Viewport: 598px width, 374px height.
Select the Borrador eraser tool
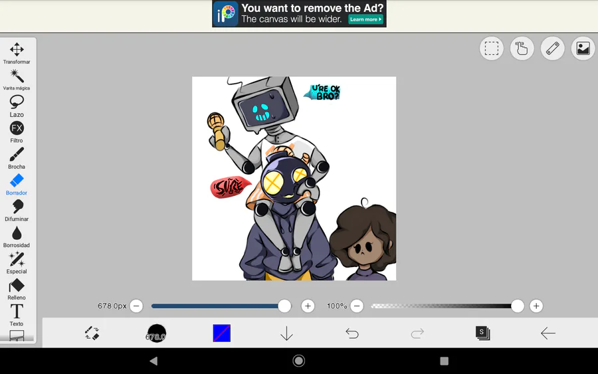point(17,185)
